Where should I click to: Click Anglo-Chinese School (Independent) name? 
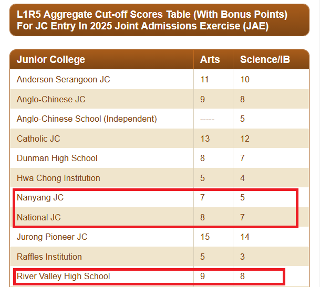[x=87, y=119]
